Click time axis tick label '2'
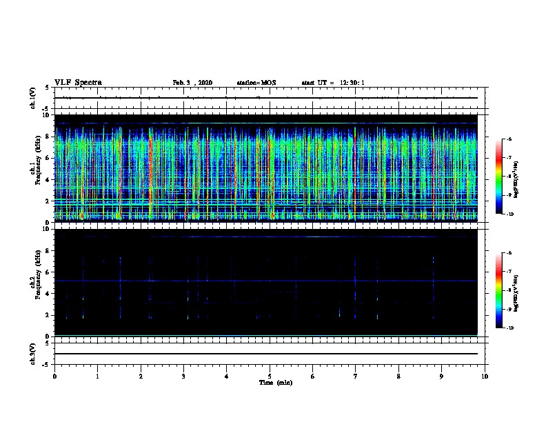Image resolution: width=546 pixels, height=422 pixels. pos(141,376)
